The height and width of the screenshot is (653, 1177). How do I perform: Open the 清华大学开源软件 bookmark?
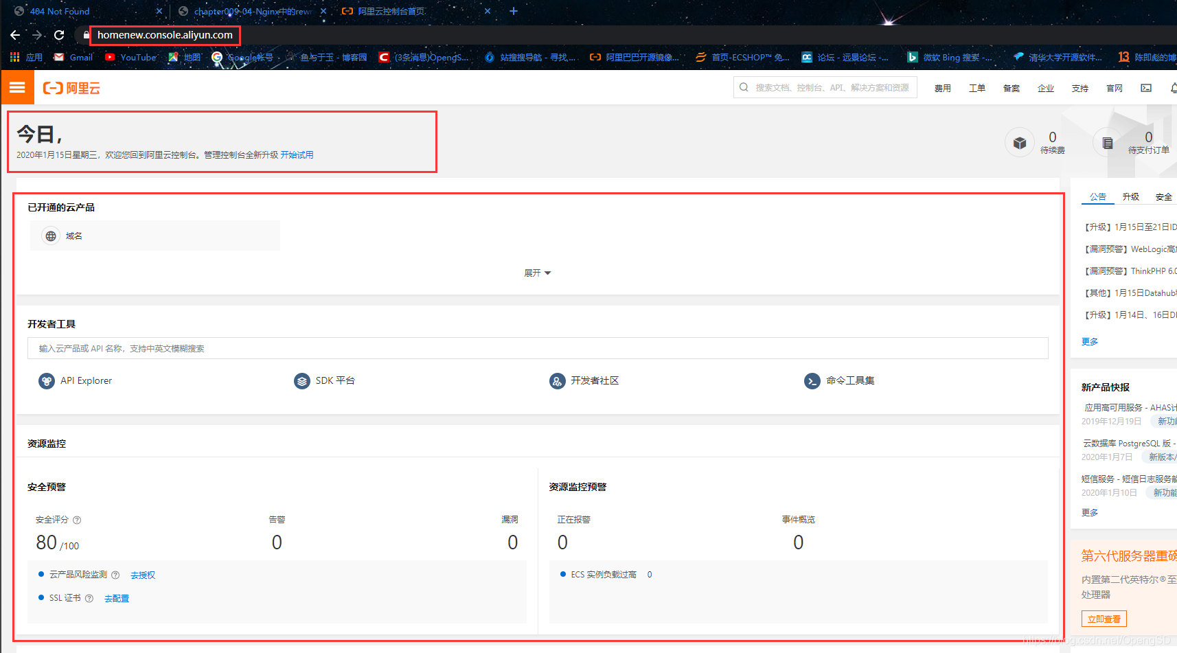pyautogui.click(x=1058, y=57)
